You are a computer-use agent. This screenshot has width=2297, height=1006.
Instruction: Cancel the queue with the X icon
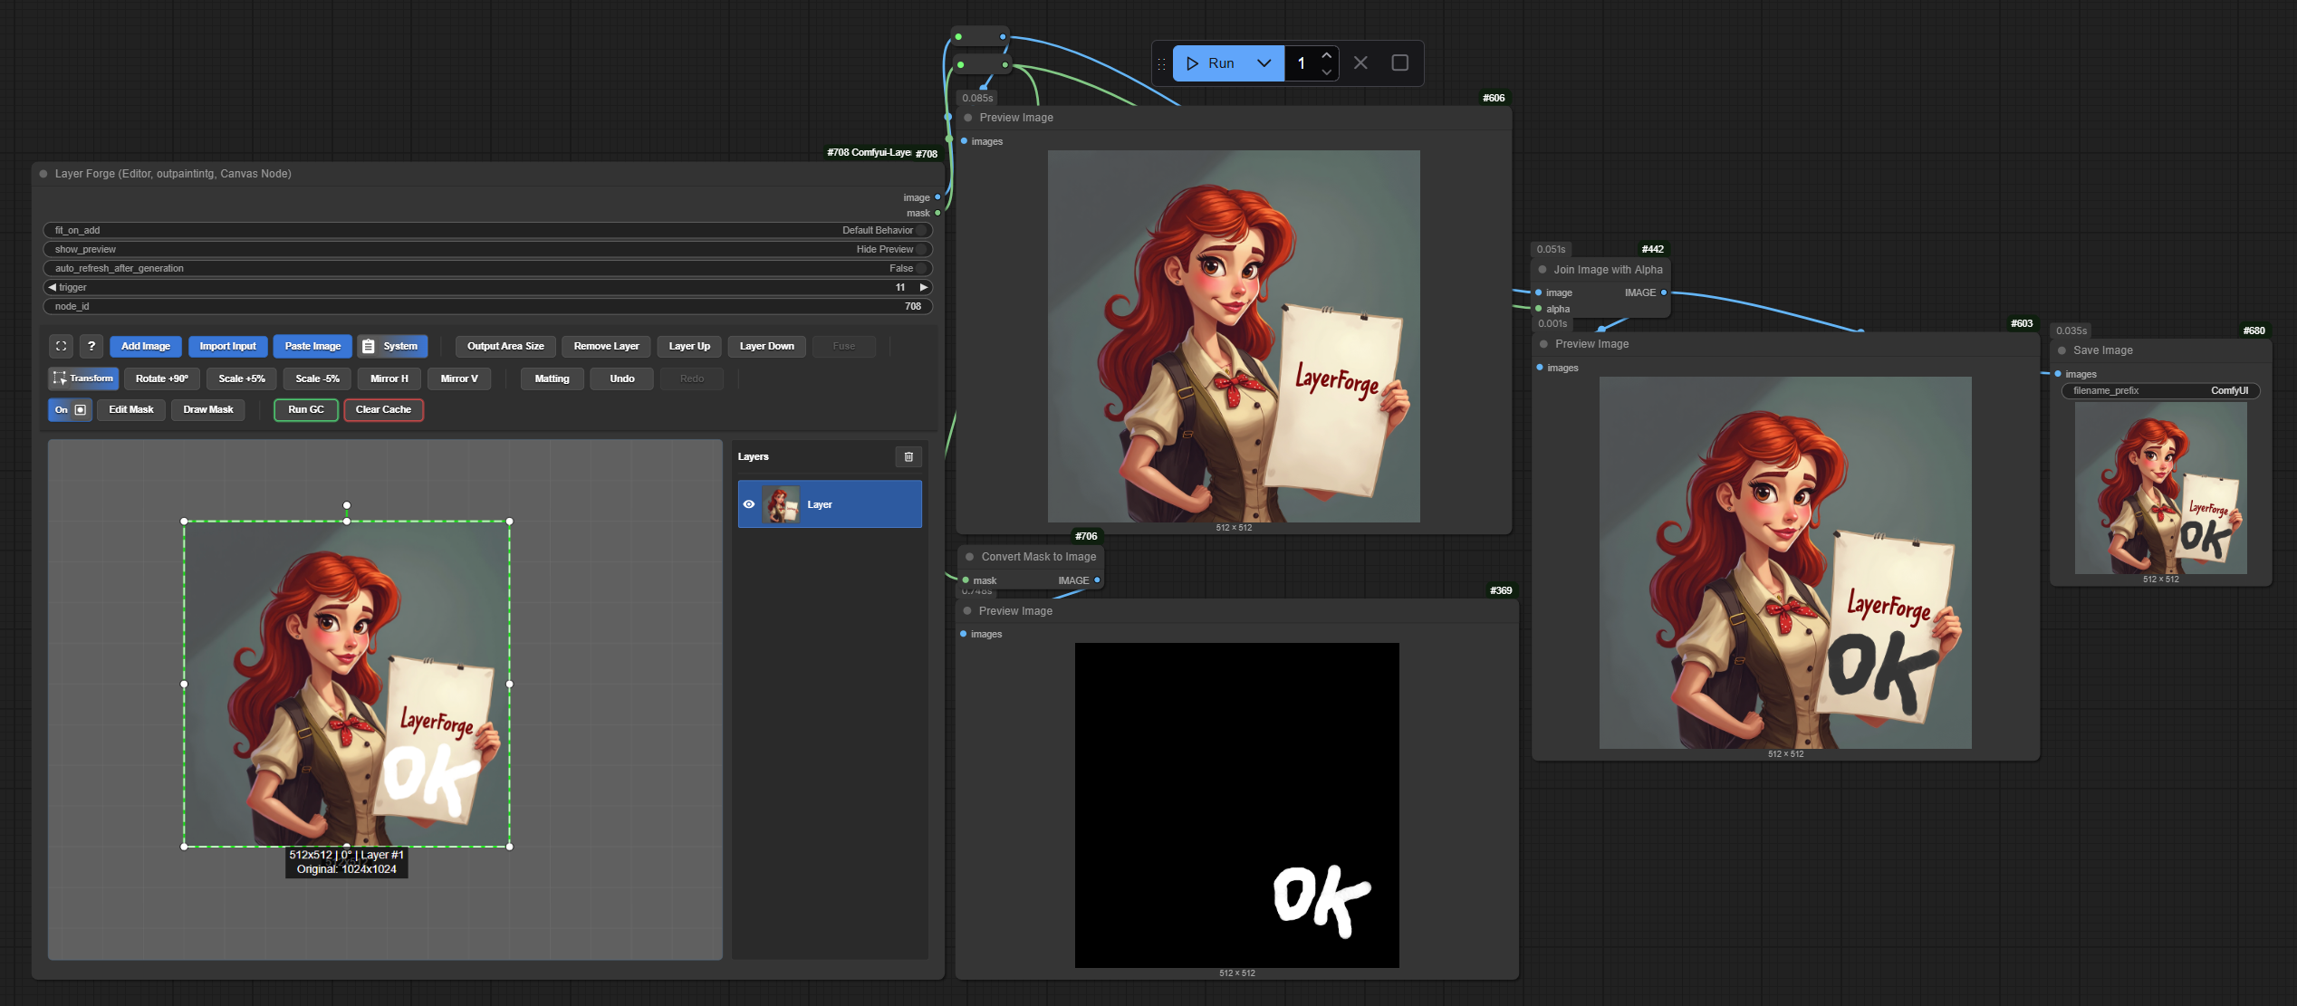tap(1360, 62)
